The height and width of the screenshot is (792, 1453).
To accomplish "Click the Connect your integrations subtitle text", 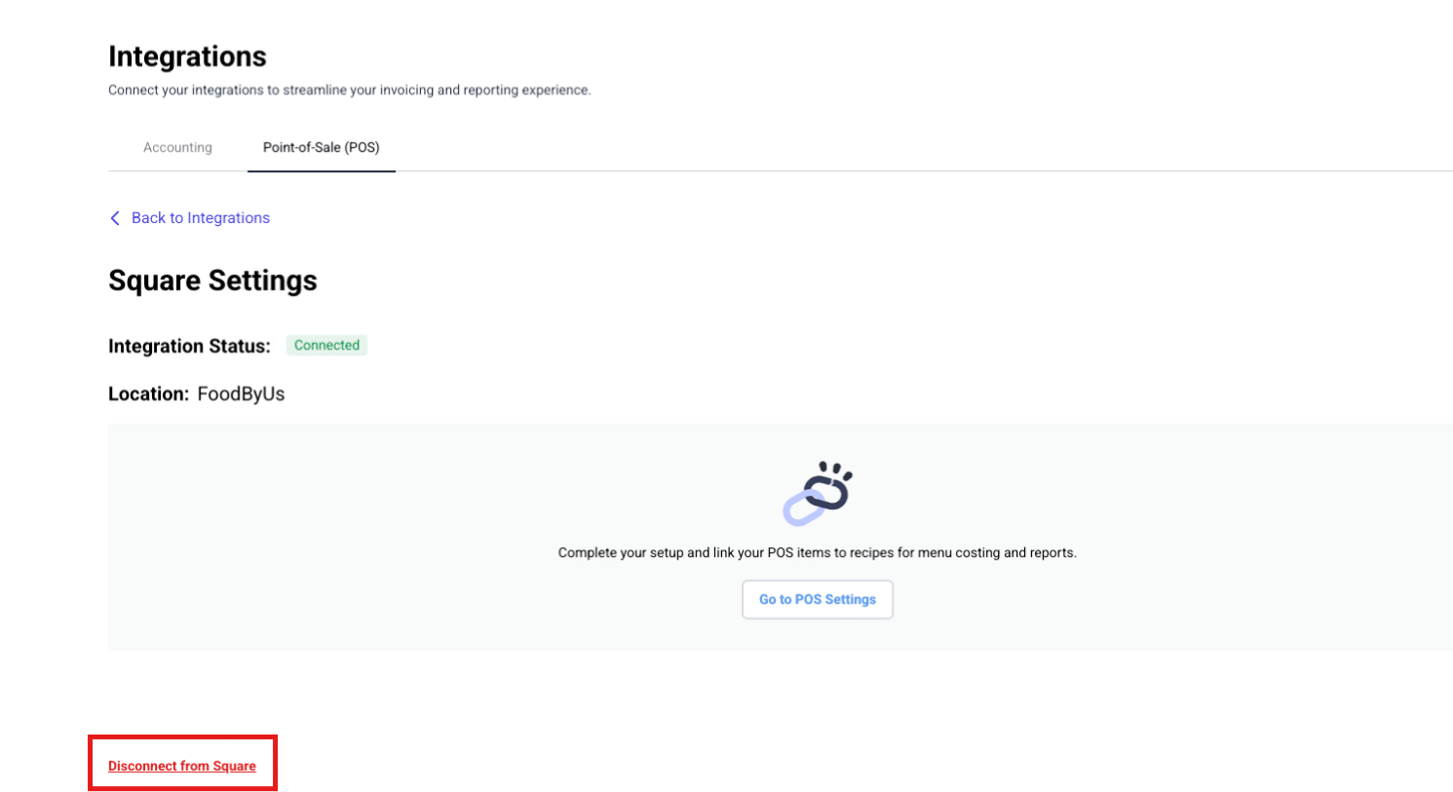I will tap(349, 90).
